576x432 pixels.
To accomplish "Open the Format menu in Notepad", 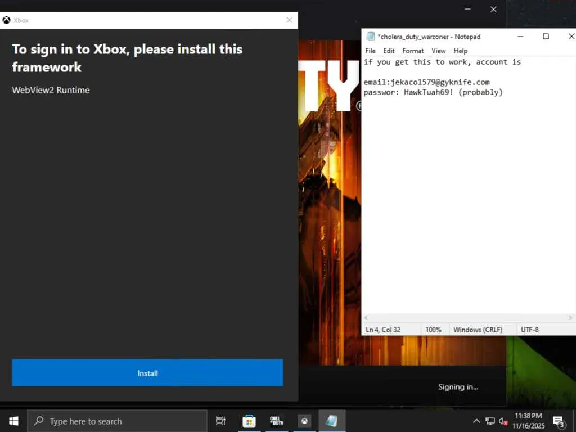I will pyautogui.click(x=413, y=51).
